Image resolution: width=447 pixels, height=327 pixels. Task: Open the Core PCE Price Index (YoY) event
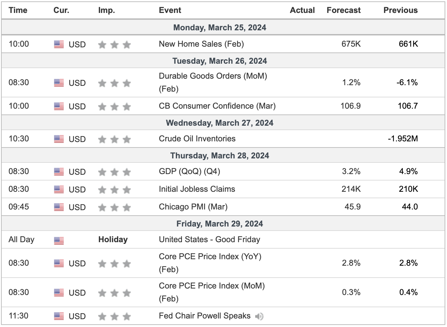coord(210,263)
